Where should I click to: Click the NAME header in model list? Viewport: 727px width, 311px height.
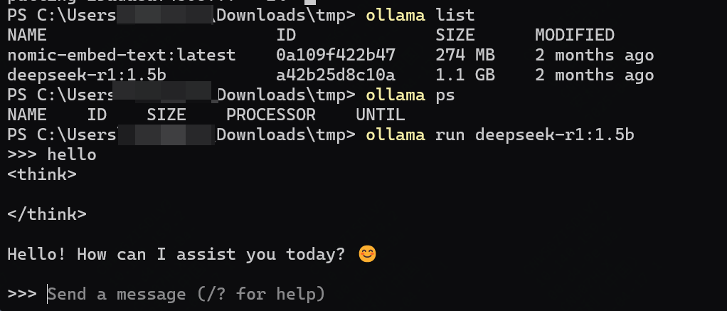[x=27, y=36]
